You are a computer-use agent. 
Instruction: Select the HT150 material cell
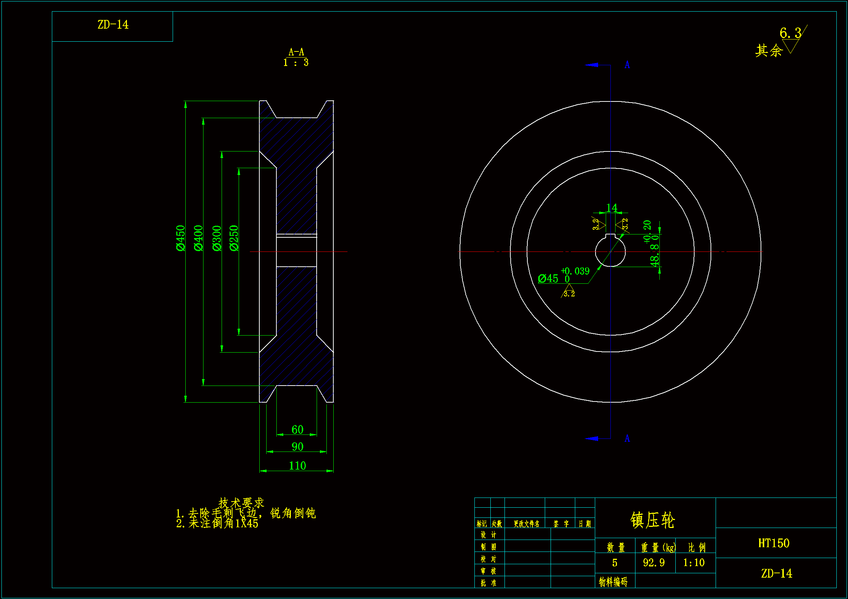click(x=774, y=543)
